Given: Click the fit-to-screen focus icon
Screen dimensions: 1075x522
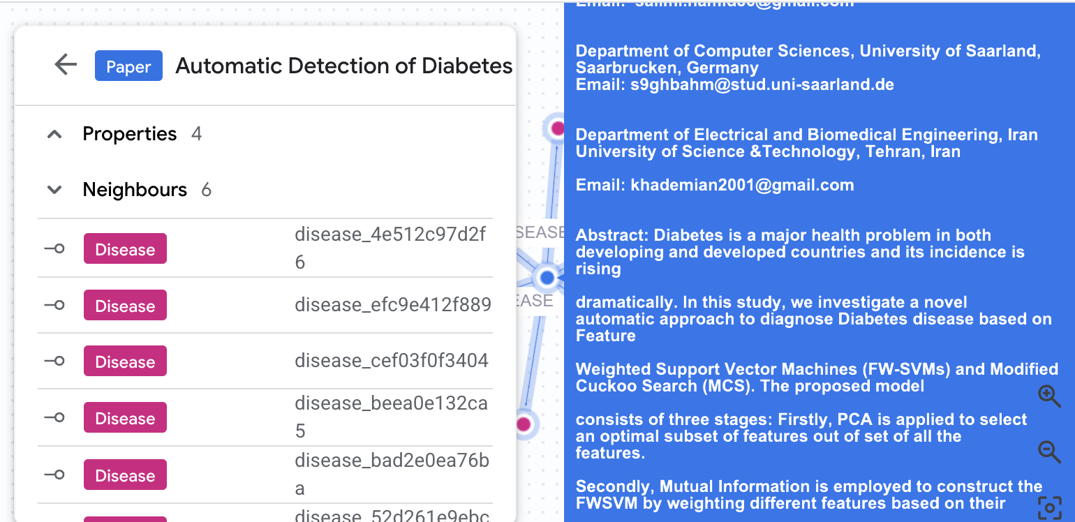Looking at the screenshot, I should point(1049,507).
